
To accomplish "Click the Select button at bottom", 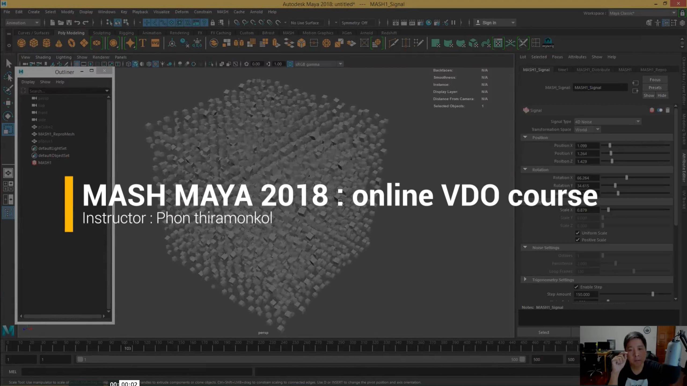I will tap(544, 332).
